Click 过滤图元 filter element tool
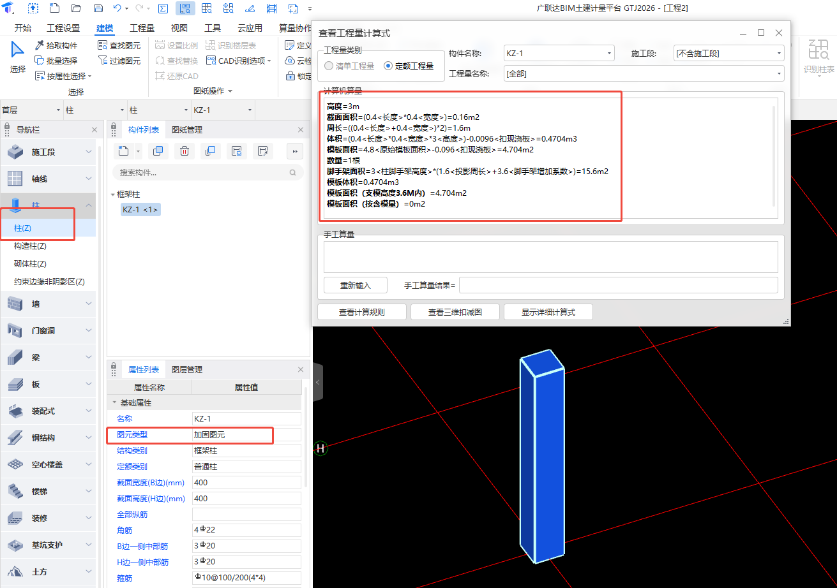This screenshot has width=837, height=588. click(x=119, y=61)
